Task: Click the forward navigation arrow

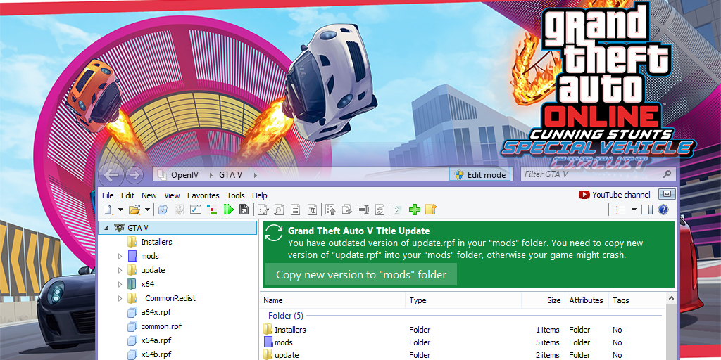Action: point(134,175)
